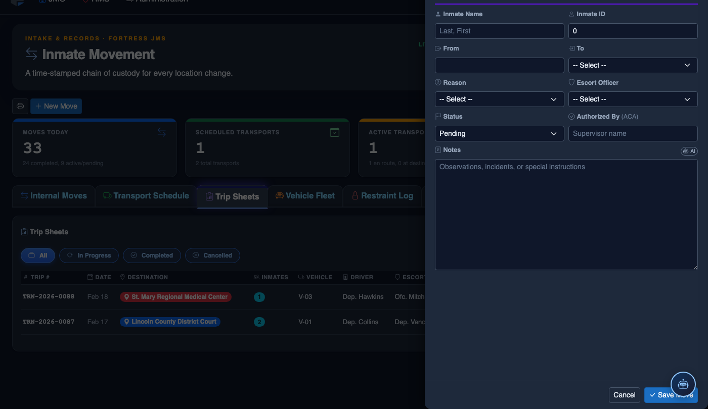
Task: Click the Inmate ID field
Action: [x=633, y=31]
